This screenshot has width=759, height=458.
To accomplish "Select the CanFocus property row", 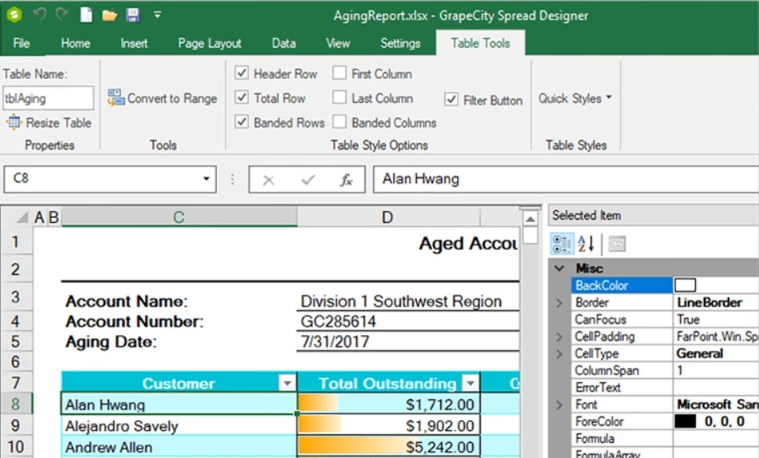I will click(x=665, y=319).
